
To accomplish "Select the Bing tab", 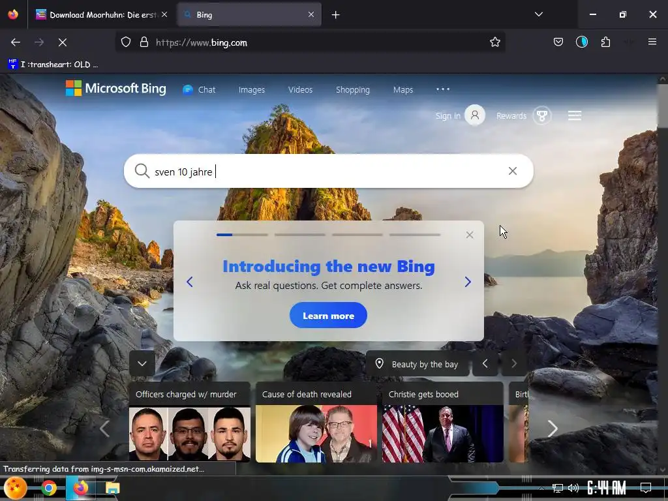I will (249, 15).
